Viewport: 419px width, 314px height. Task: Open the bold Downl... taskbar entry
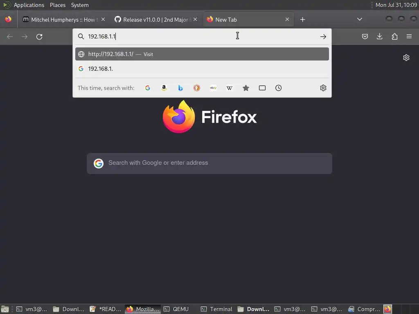(x=253, y=309)
